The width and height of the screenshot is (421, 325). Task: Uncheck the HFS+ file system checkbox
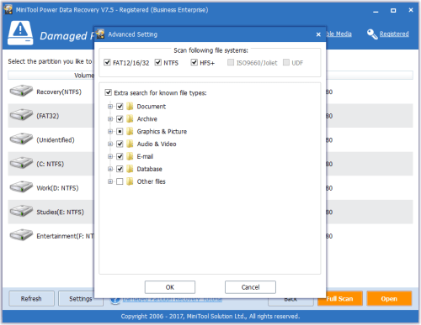194,62
